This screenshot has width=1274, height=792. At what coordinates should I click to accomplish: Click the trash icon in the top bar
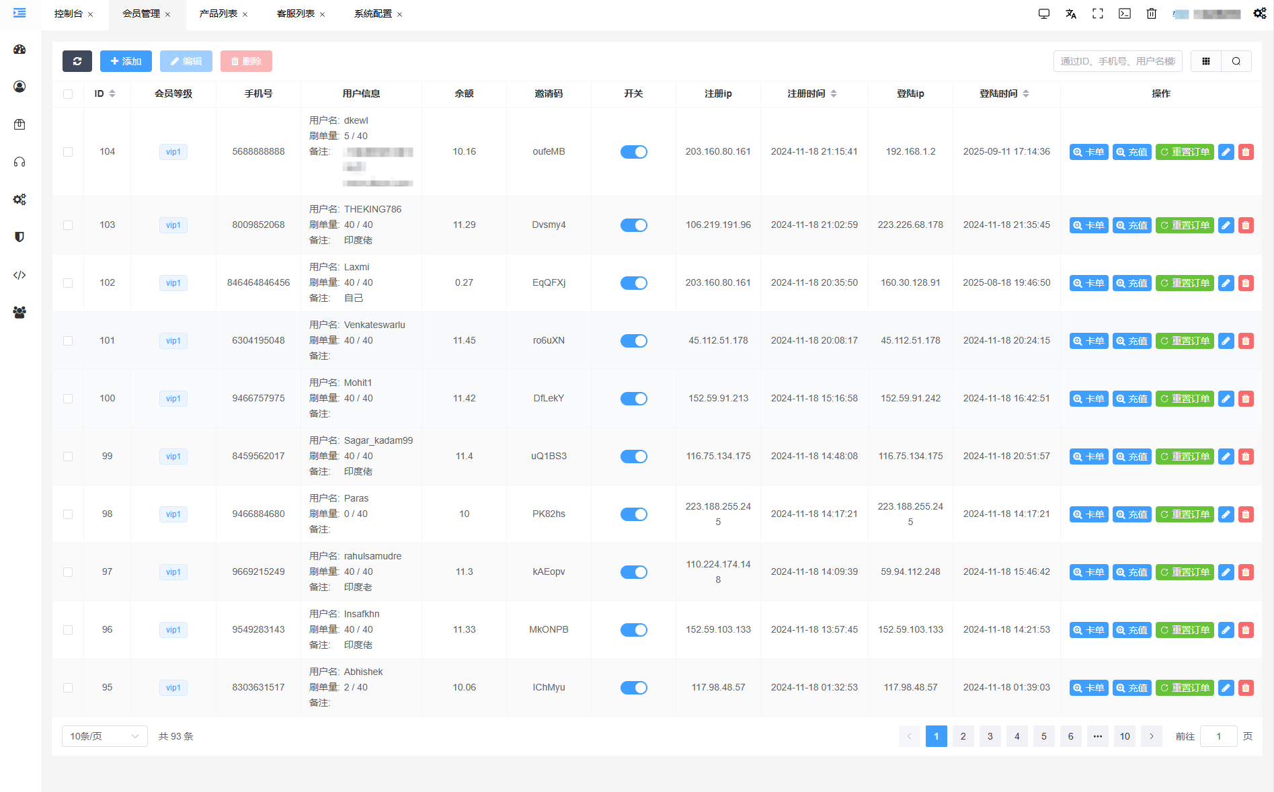click(1152, 13)
